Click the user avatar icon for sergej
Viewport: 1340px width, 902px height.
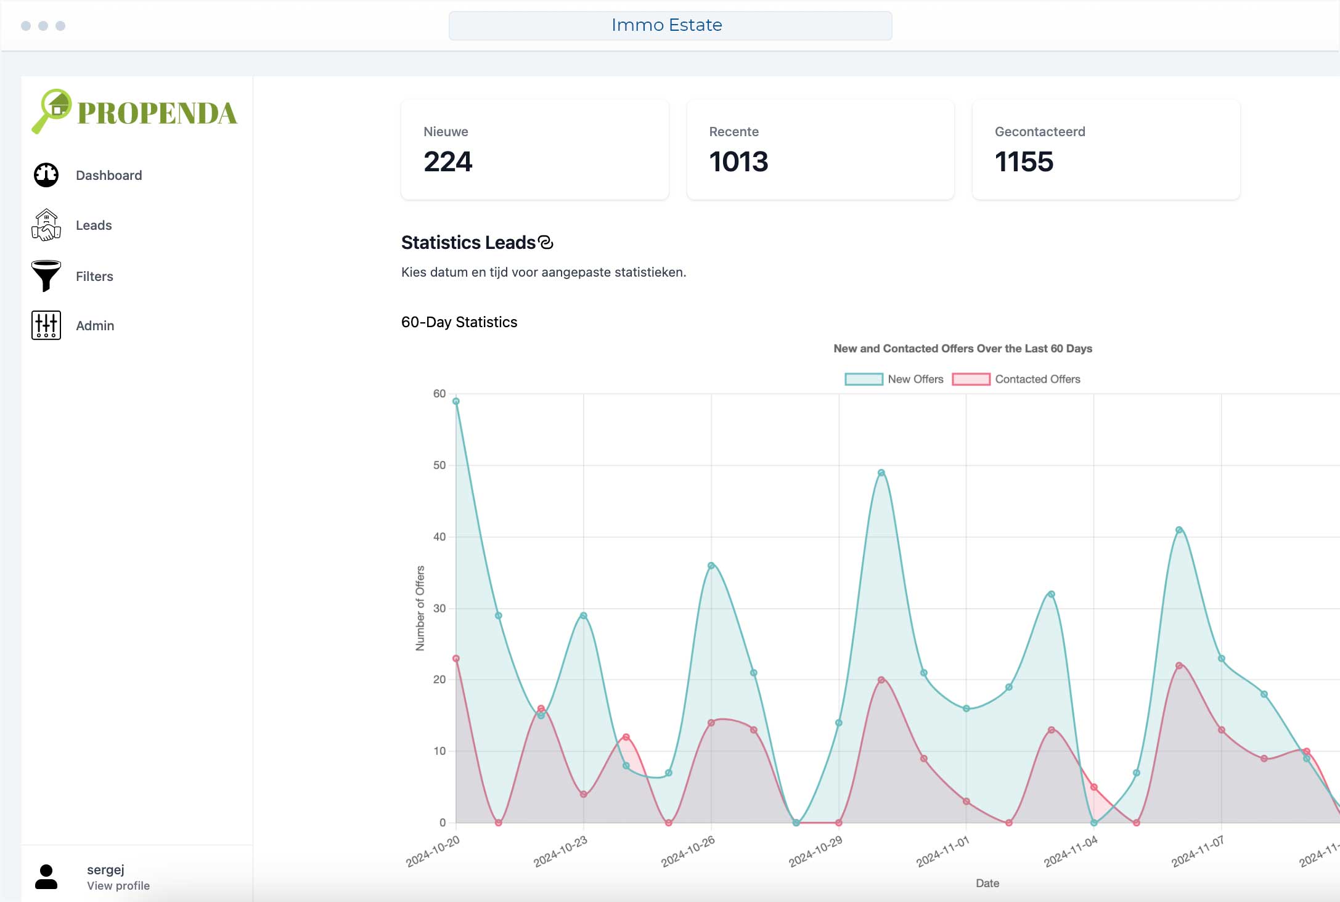pos(46,877)
